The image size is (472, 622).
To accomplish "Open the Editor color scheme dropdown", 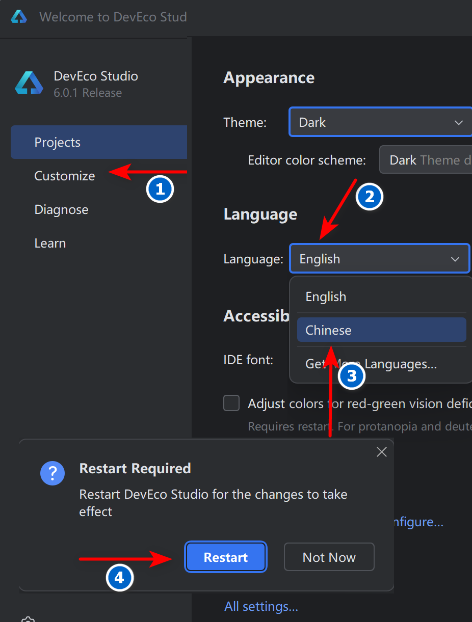I will pyautogui.click(x=426, y=160).
